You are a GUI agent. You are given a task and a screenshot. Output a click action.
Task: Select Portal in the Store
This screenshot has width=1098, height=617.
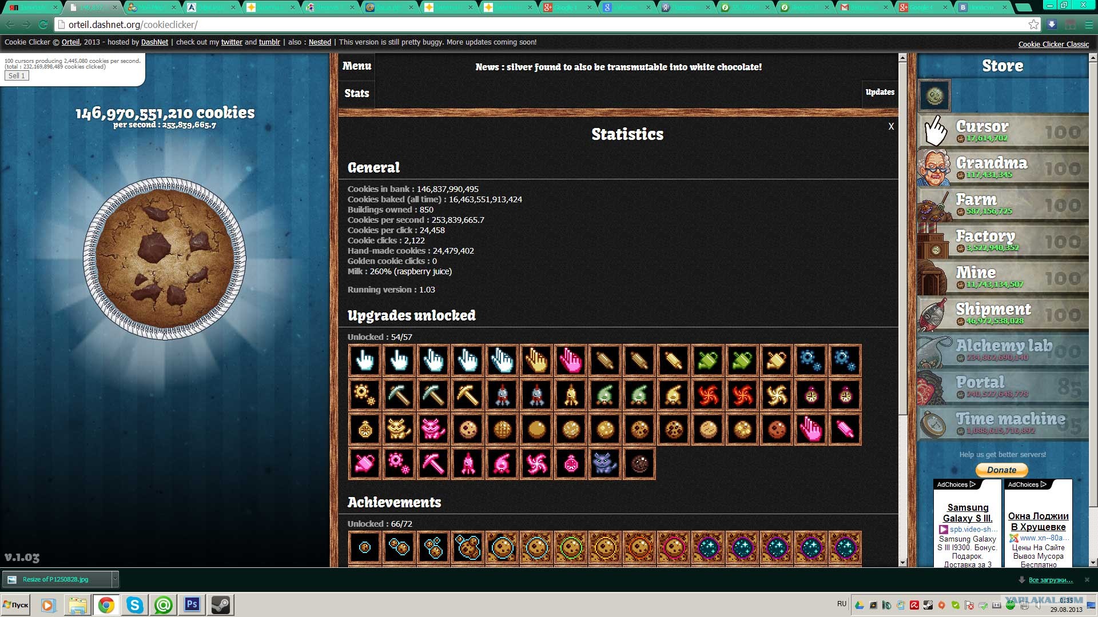1003,387
